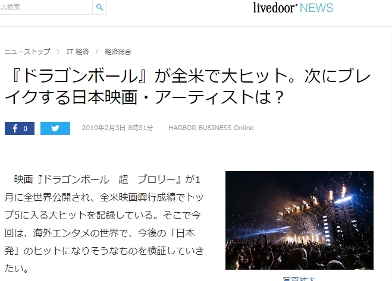
Task: Open the livedoor NEWS logo homepage
Action: 293,8
